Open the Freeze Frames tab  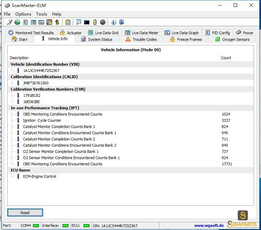(x=186, y=39)
